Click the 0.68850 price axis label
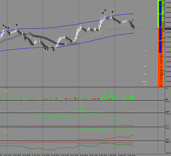Viewport: 171px width, 156px height. tap(168, 22)
